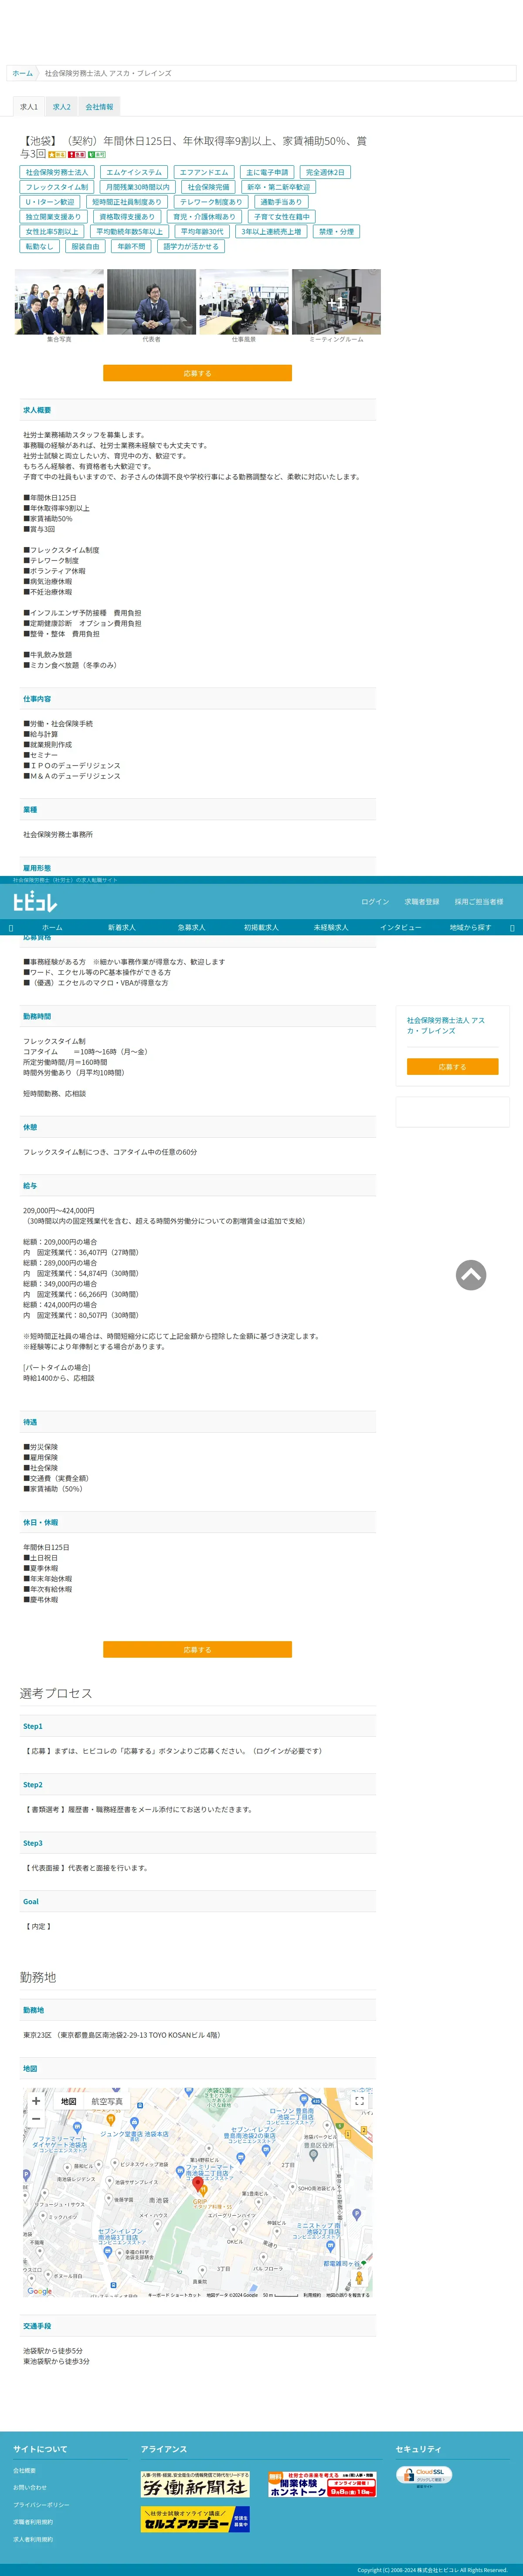The image size is (523, 2576).
Task: Select インタビュー in the navigation bar
Action: click(400, 928)
